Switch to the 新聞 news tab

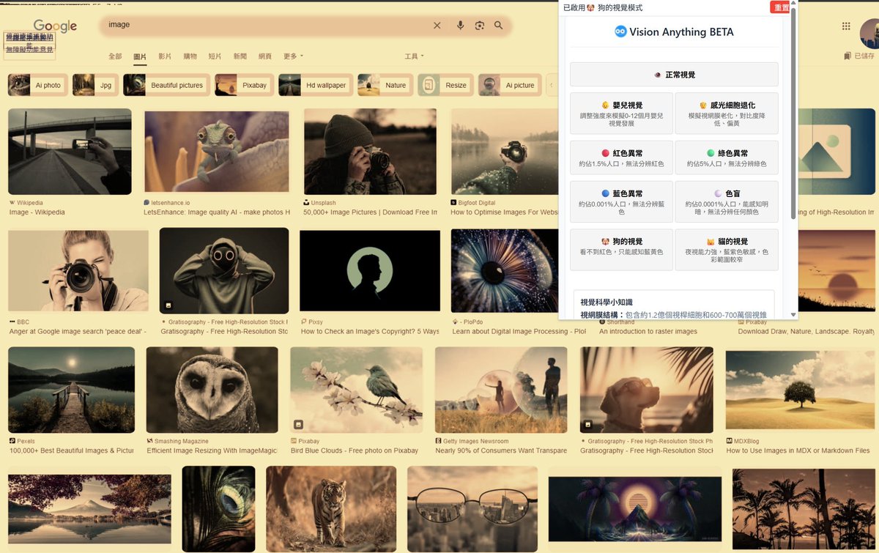(x=240, y=56)
